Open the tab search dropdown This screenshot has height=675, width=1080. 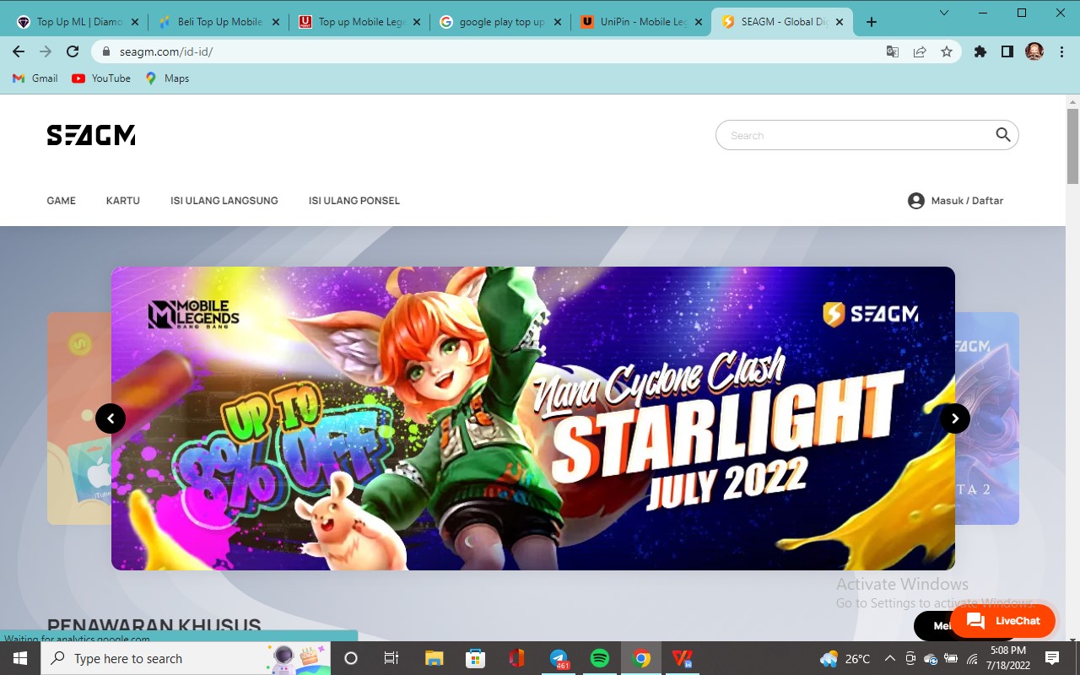click(944, 13)
